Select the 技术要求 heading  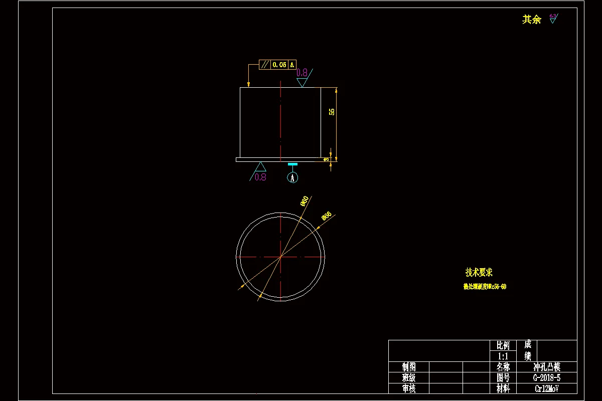tap(479, 272)
